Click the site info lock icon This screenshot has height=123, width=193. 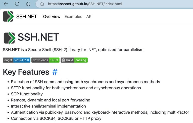(42, 4)
